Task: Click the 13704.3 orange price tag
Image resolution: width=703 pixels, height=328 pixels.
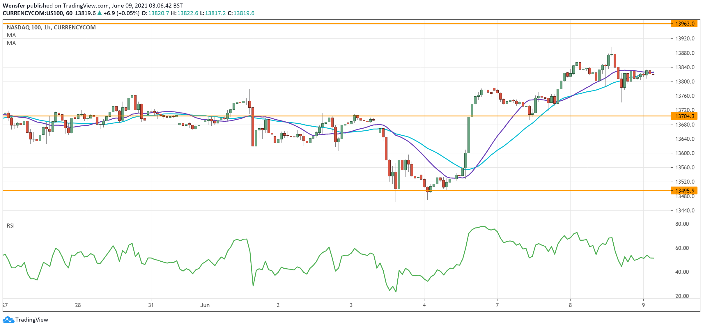Action: pyautogui.click(x=684, y=116)
